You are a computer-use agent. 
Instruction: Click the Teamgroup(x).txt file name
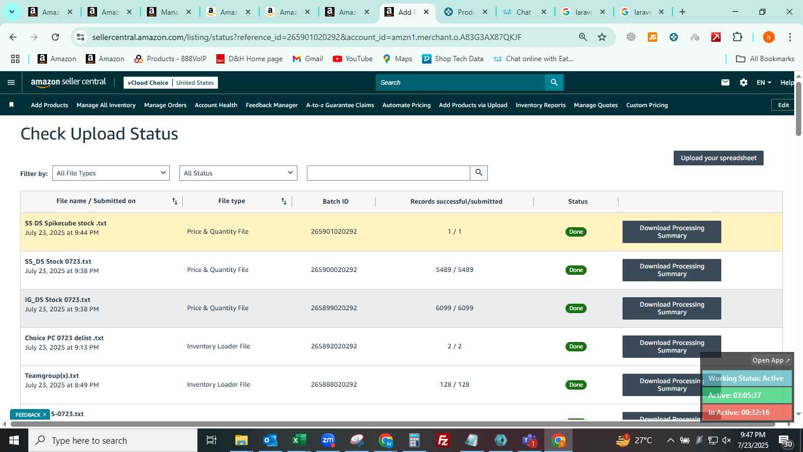coord(52,375)
